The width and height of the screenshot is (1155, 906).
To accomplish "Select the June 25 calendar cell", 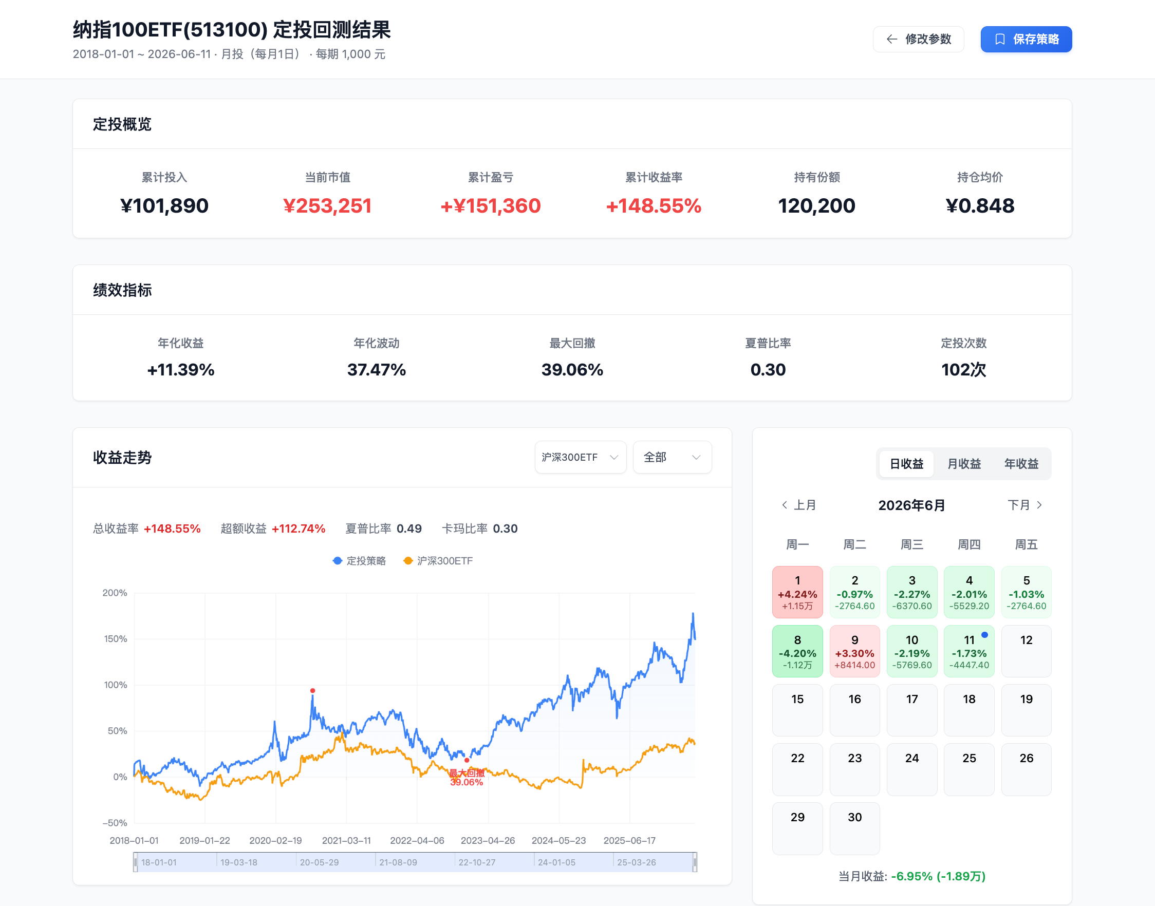I will [969, 769].
